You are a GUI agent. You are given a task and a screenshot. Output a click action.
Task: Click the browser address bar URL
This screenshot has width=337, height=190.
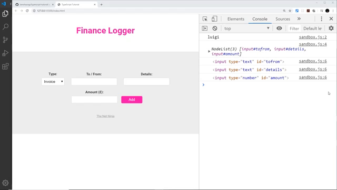click(x=51, y=11)
